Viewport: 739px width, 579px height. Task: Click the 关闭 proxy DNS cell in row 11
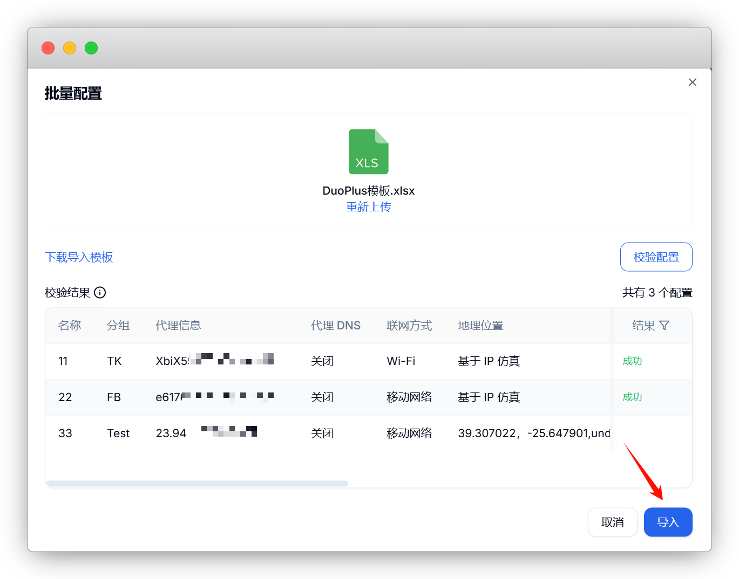pyautogui.click(x=322, y=361)
